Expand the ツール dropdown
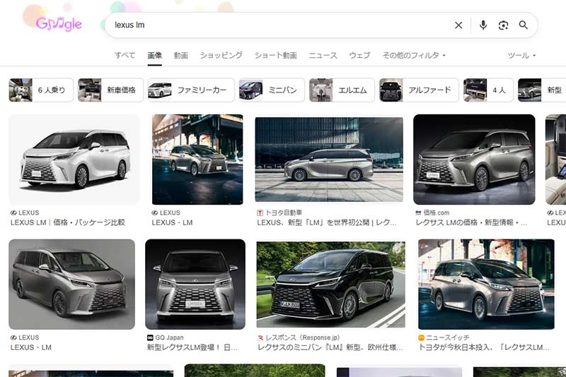 (x=521, y=56)
